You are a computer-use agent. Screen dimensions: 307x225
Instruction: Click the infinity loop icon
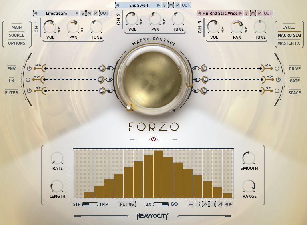click(x=174, y=204)
